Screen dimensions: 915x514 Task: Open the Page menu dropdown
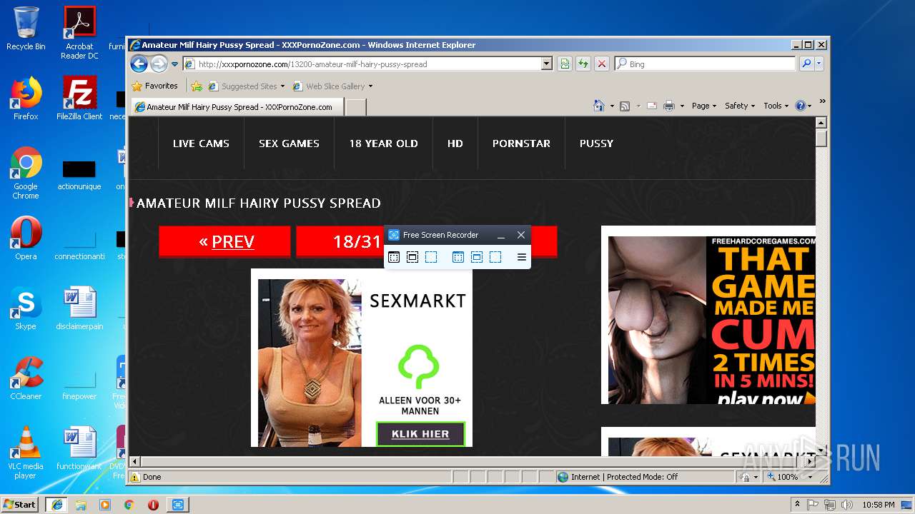[x=703, y=106]
